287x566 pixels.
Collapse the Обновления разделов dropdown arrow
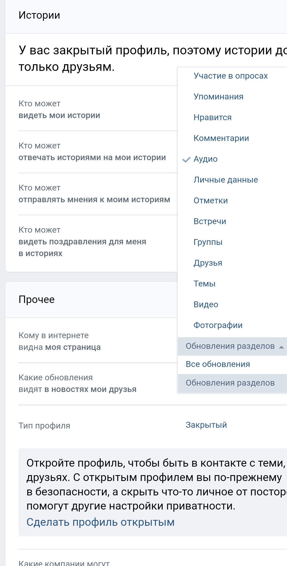click(x=281, y=347)
